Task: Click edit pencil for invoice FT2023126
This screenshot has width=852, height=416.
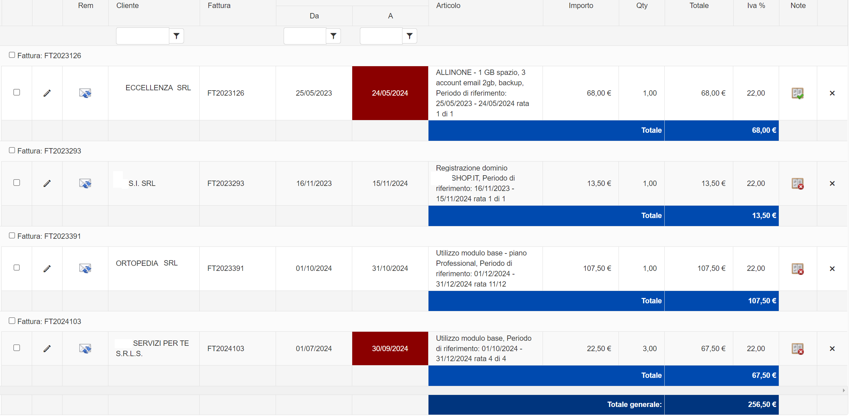Action: point(47,93)
